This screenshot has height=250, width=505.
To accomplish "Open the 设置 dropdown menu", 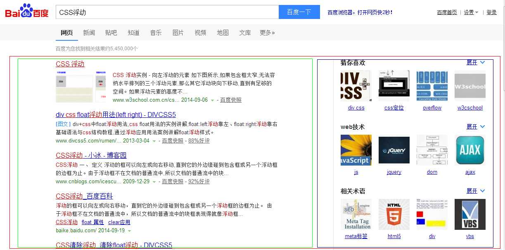I will point(471,12).
